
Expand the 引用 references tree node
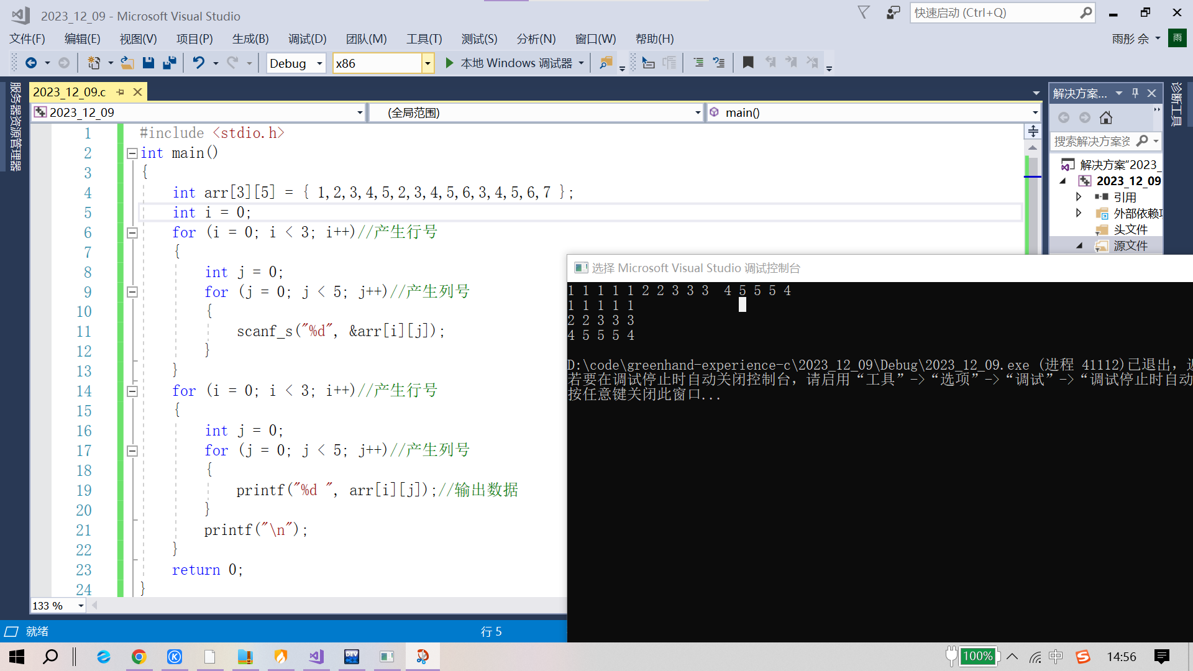click(1079, 197)
